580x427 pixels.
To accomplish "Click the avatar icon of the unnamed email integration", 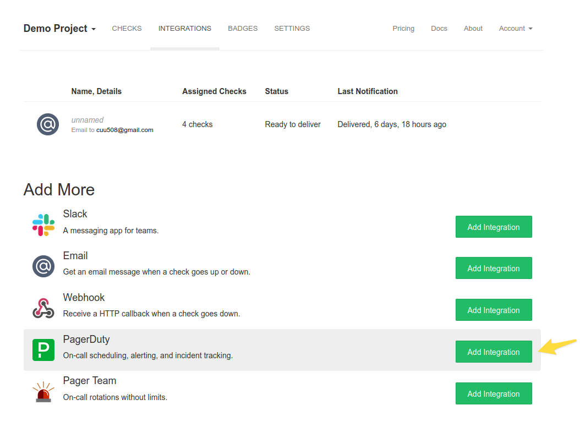I will click(x=48, y=124).
